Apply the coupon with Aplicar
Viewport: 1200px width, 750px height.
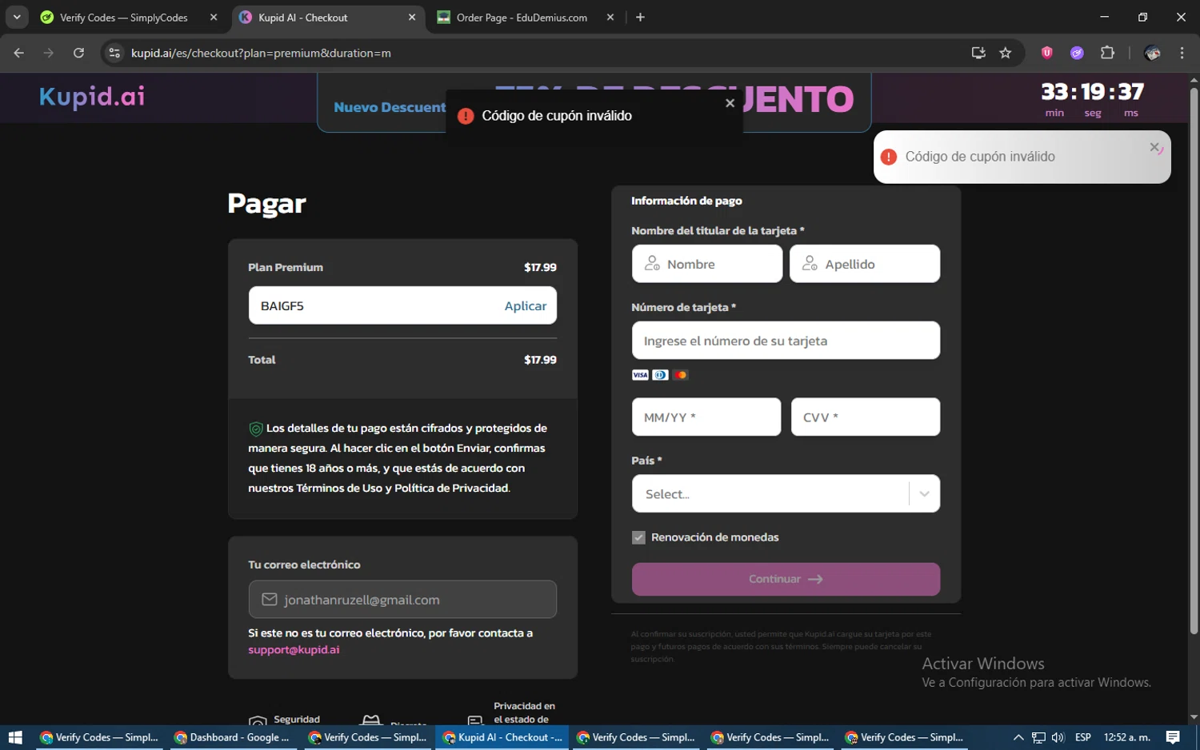pyautogui.click(x=526, y=305)
